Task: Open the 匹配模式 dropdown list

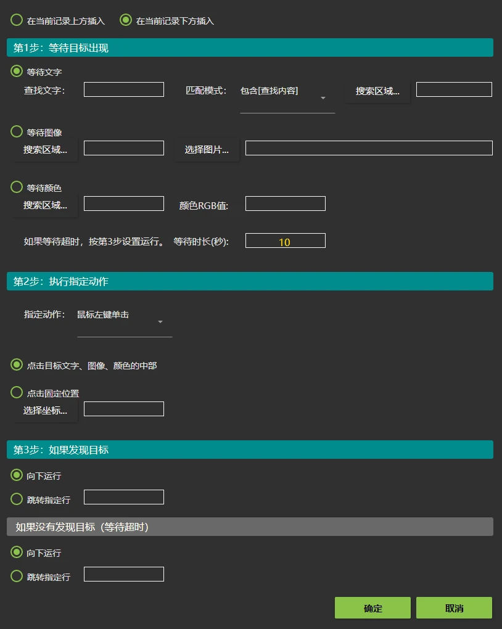Action: click(287, 97)
